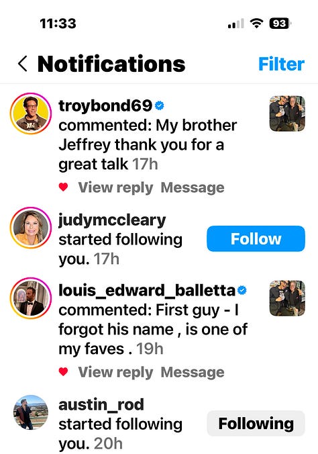Unlike louis_edward_balletta's comment heart
The height and width of the screenshot is (454, 318).
click(63, 371)
